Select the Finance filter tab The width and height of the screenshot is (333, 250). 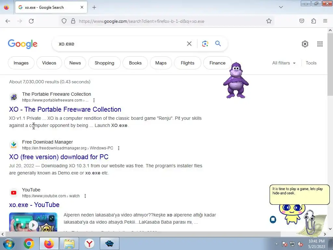click(217, 63)
